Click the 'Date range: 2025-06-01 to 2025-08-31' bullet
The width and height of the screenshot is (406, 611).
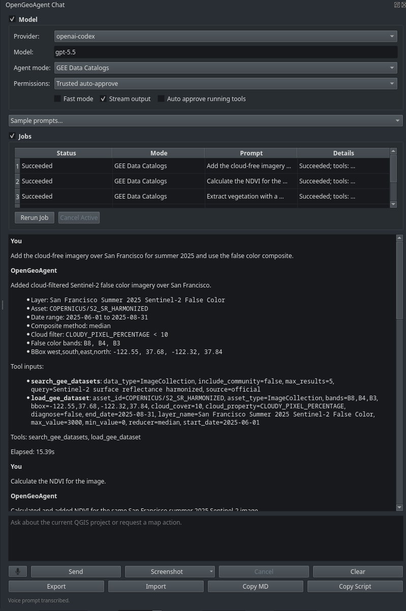[x=89, y=317]
